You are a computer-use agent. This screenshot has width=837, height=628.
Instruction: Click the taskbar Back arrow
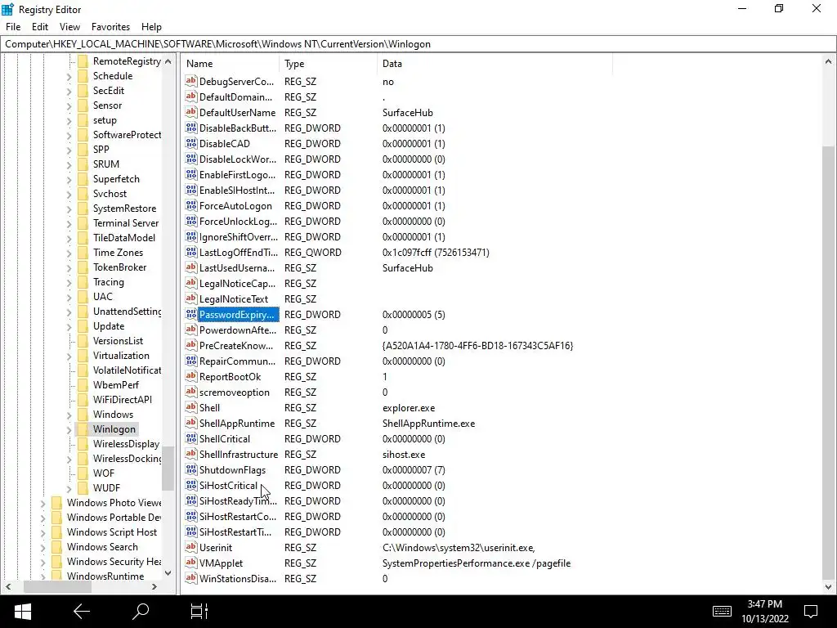click(x=81, y=612)
